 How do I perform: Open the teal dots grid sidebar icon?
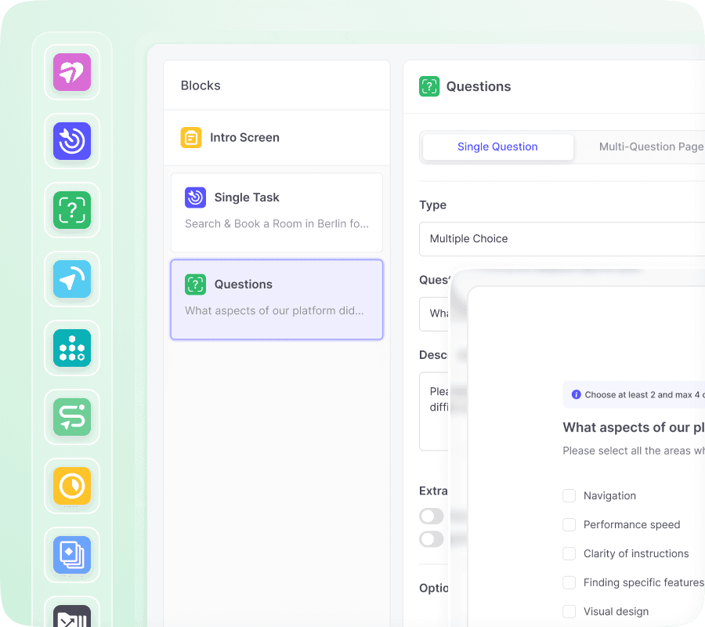coord(72,348)
